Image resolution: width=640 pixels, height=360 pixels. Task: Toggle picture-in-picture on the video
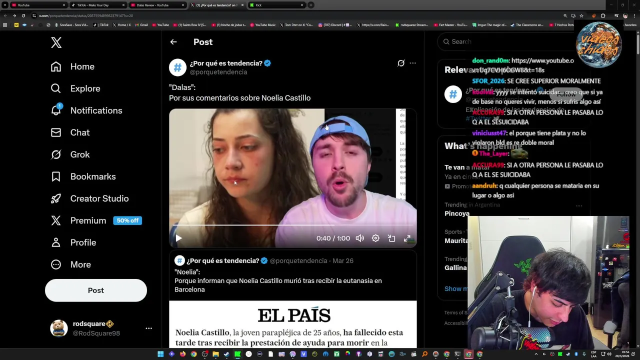[391, 238]
